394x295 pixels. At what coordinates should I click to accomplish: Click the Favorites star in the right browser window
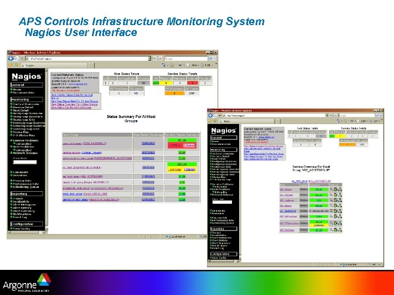click(x=211, y=121)
